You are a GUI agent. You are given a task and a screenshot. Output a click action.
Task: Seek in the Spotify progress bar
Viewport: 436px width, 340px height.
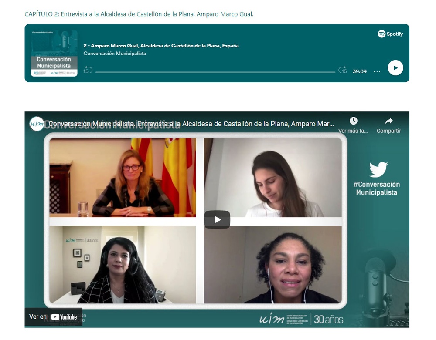[x=215, y=72]
